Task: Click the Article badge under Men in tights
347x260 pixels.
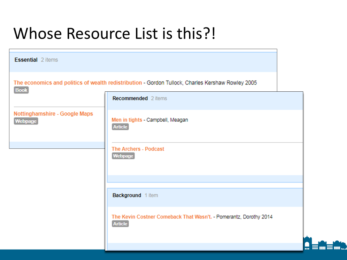Action: point(120,127)
